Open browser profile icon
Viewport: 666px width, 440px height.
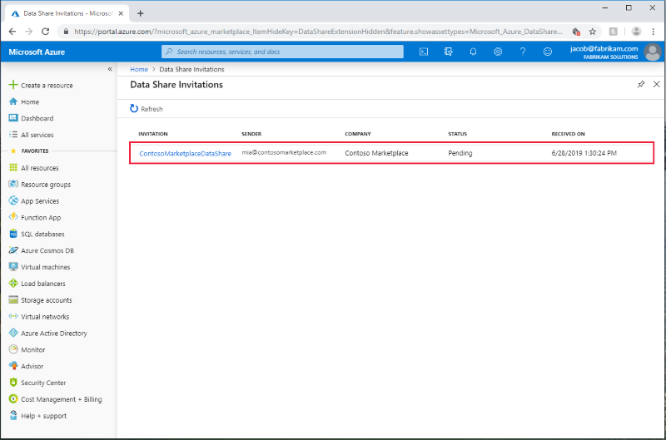(x=636, y=32)
